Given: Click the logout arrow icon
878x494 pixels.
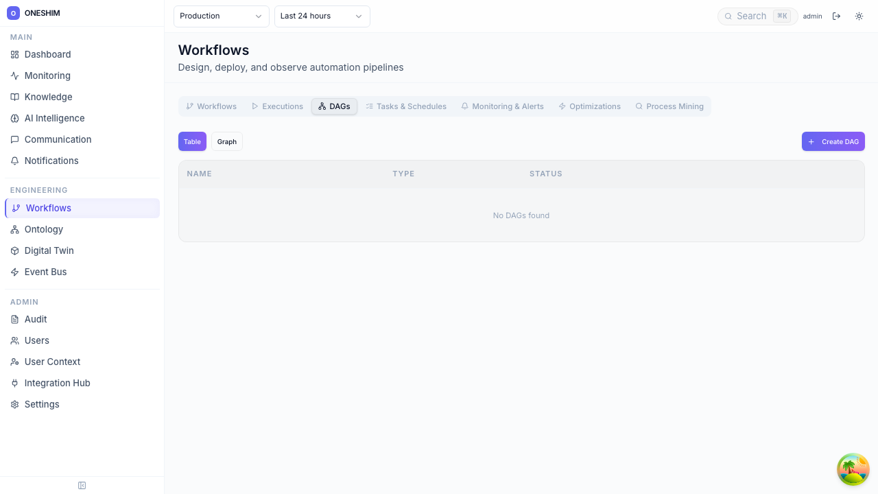Looking at the screenshot, I should pos(836,16).
